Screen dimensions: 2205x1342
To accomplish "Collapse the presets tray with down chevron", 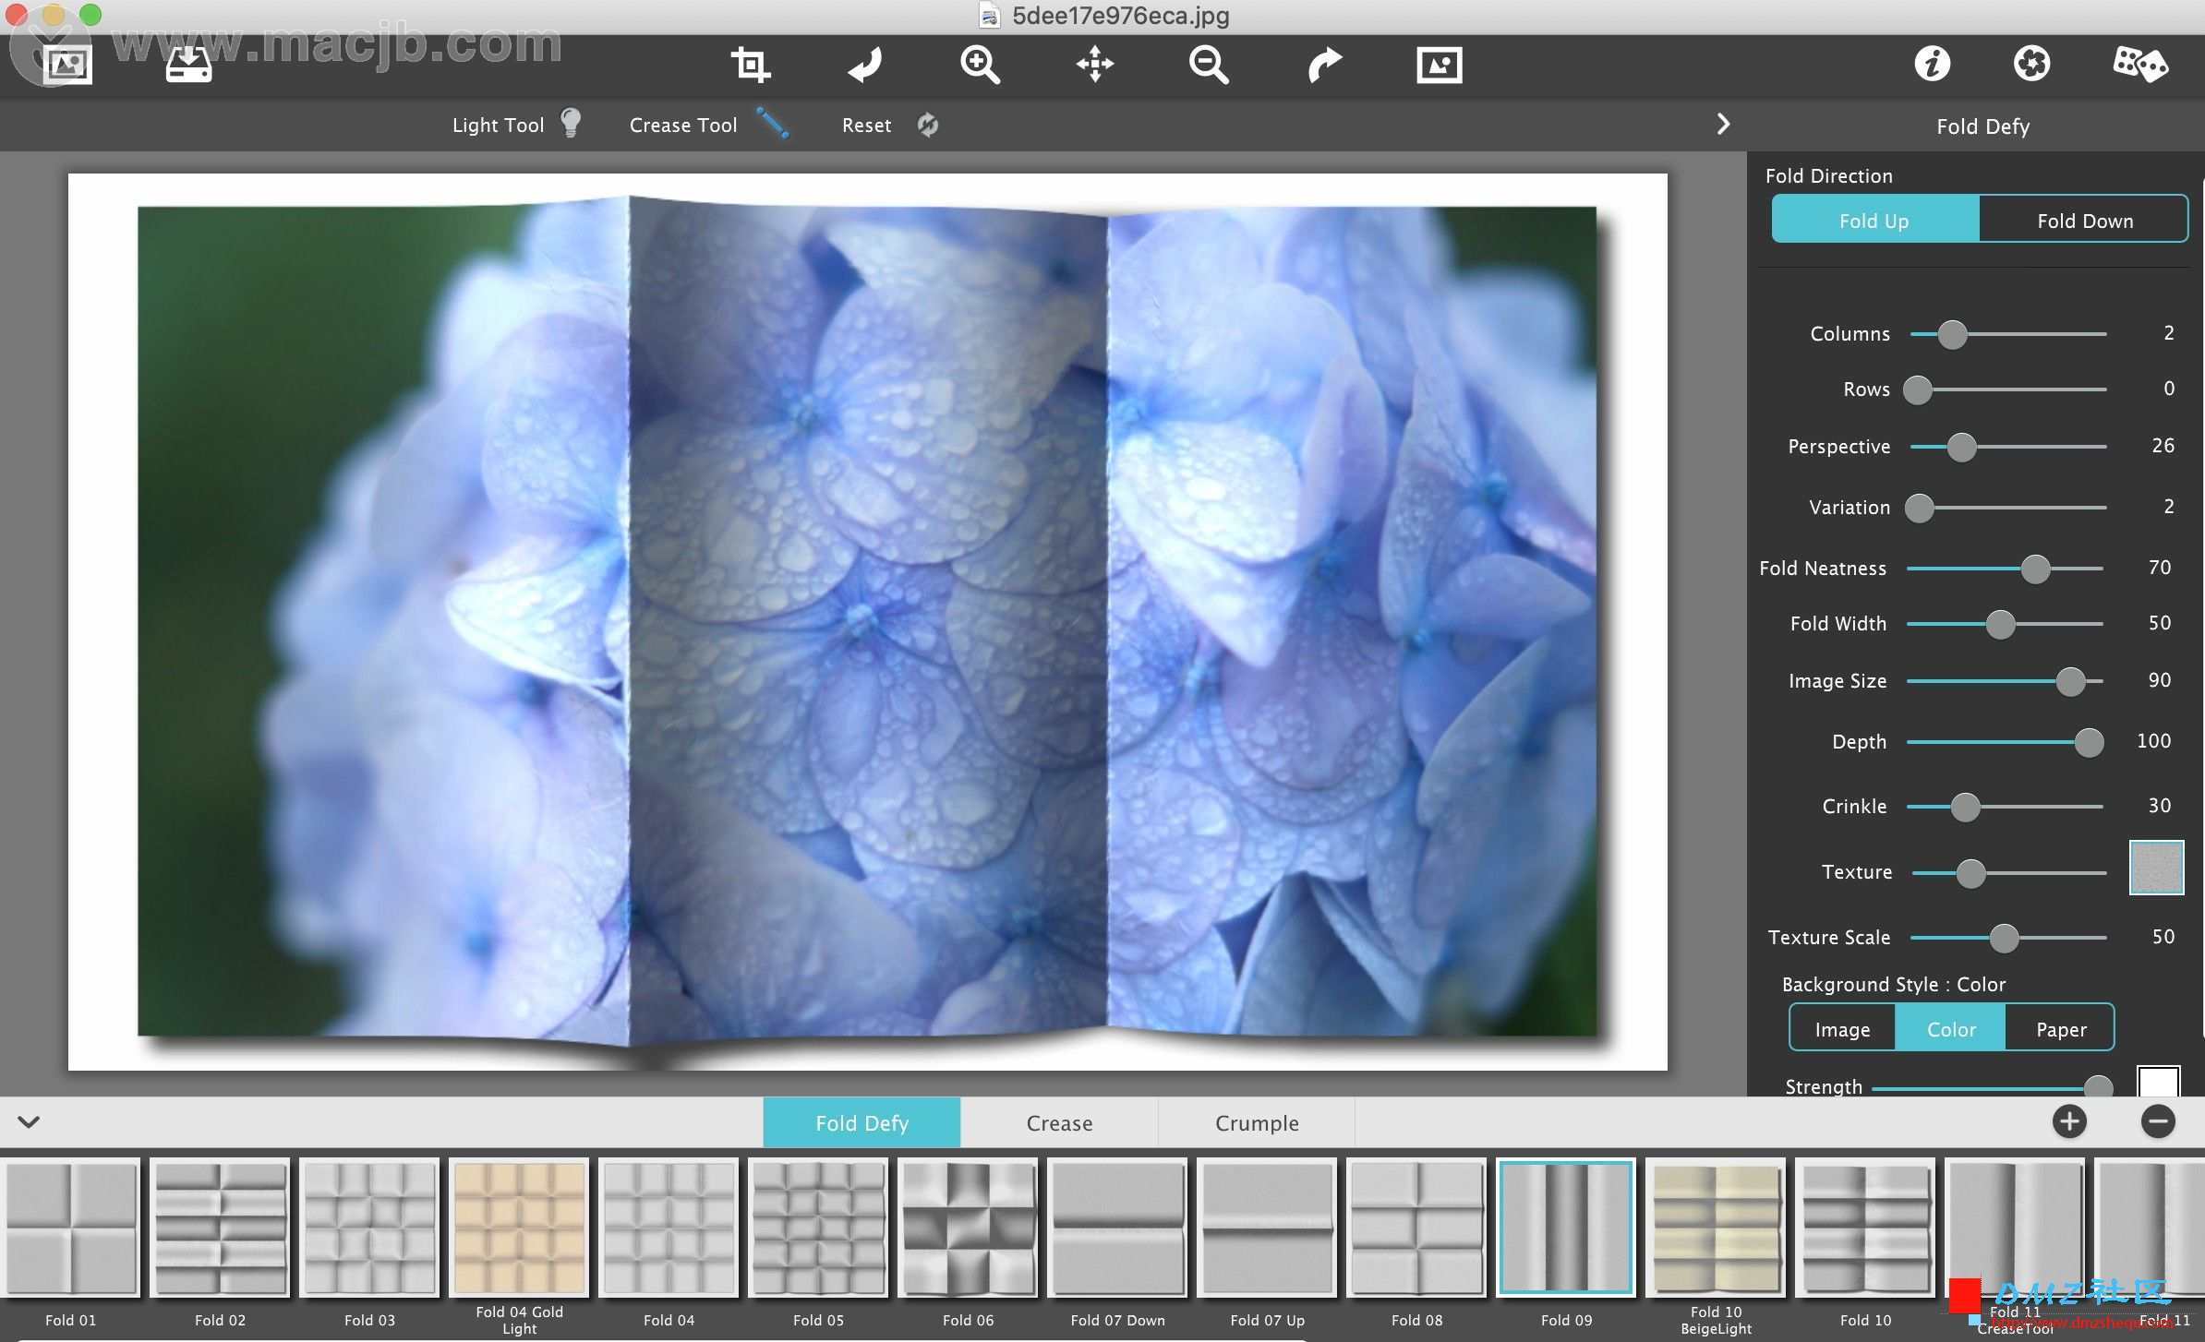I will pyautogui.click(x=29, y=1122).
